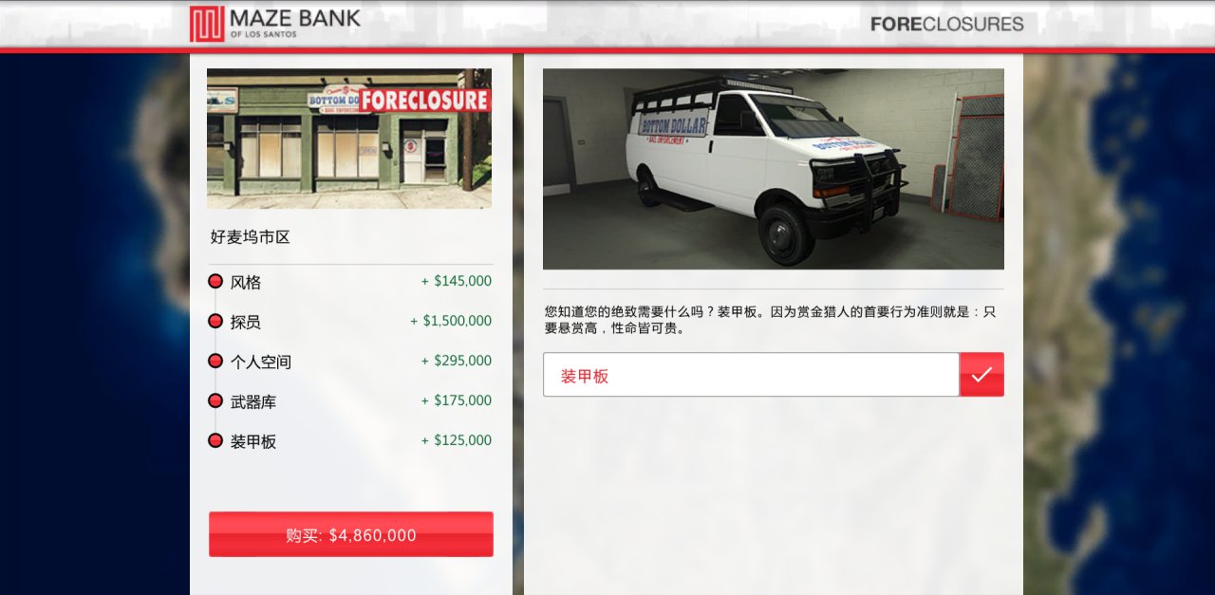
Task: Choose the 个人空间 option label
Action: (261, 362)
